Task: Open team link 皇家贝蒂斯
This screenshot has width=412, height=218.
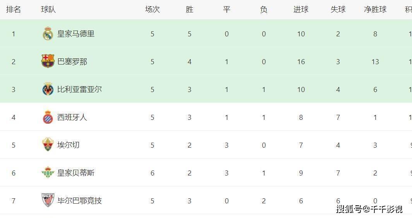Action: pyautogui.click(x=76, y=173)
